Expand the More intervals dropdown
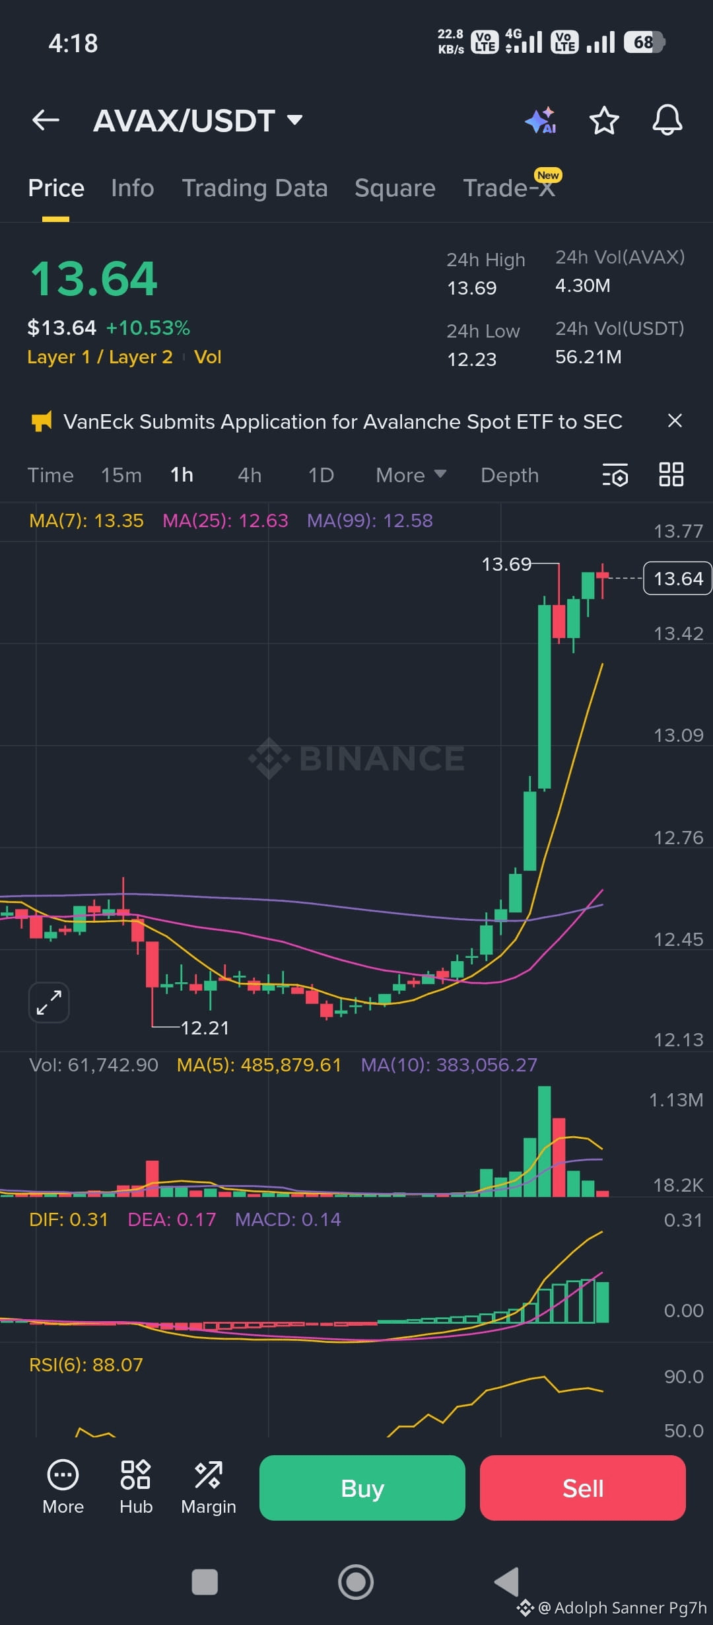Viewport: 713px width, 1625px height. [411, 475]
